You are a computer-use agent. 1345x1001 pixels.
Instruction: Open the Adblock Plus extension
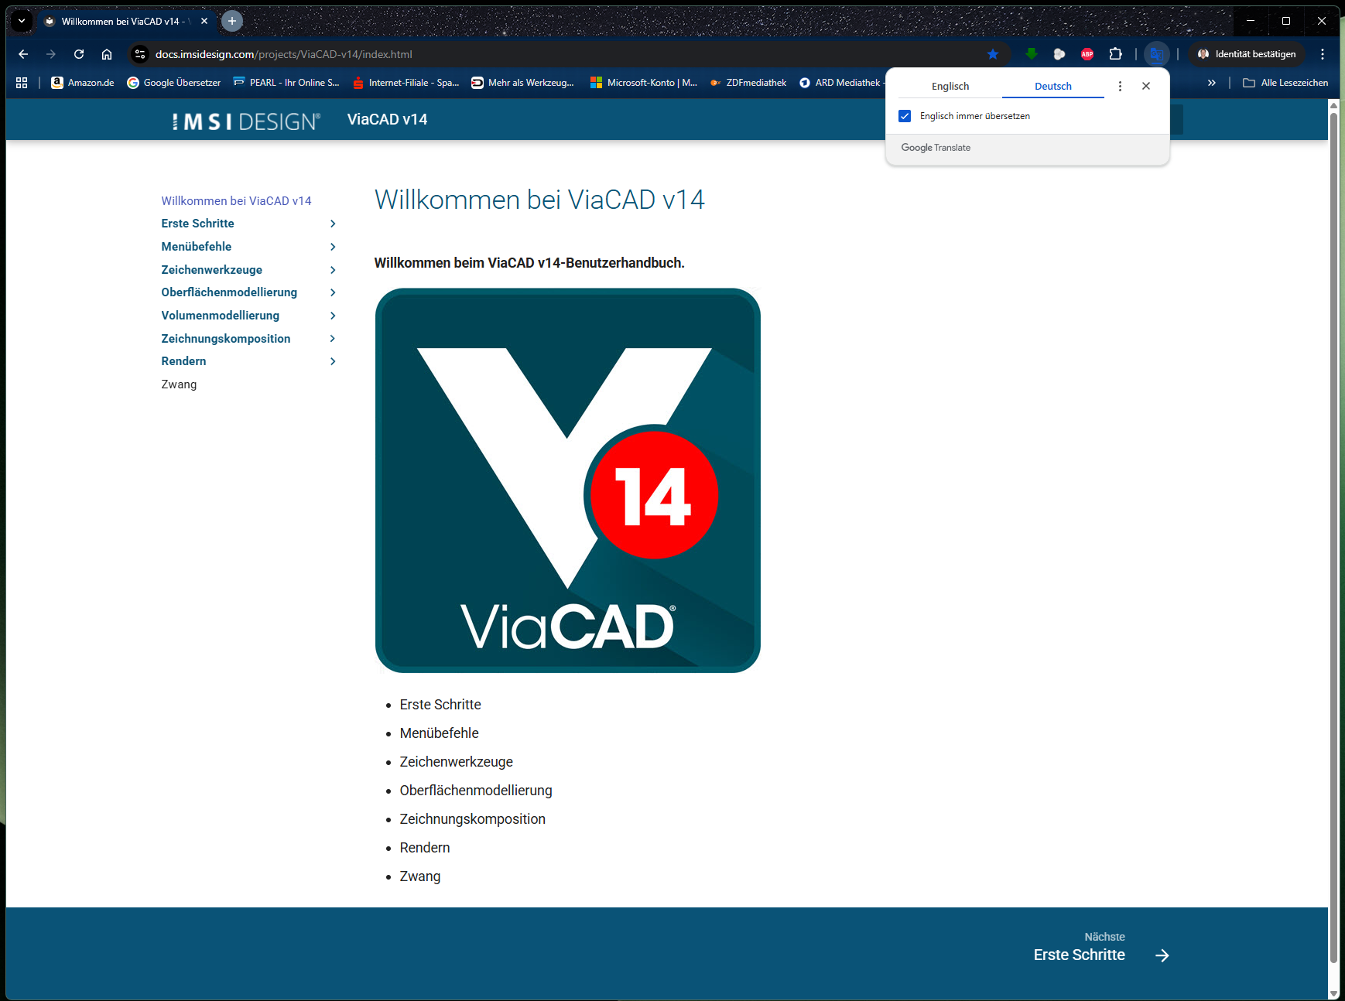coord(1087,54)
